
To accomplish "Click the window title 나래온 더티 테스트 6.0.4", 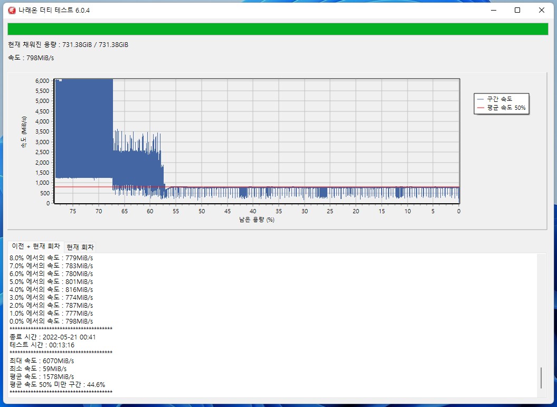I will click(x=54, y=11).
